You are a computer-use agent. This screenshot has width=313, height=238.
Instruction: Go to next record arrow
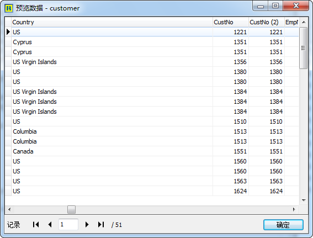coord(87,225)
